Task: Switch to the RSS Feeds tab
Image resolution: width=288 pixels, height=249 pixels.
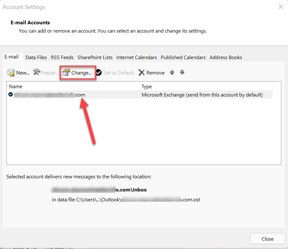Action: tap(62, 58)
